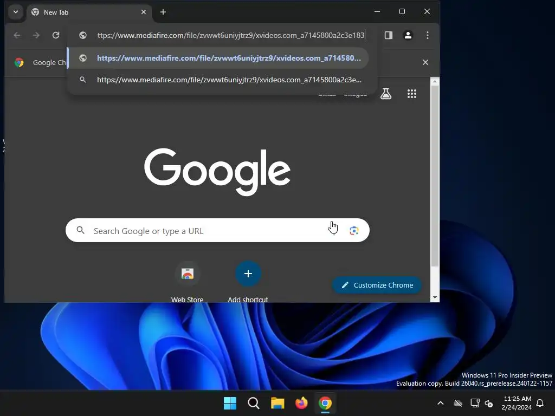Open the Windows Start menu
The width and height of the screenshot is (555, 416).
tap(230, 403)
